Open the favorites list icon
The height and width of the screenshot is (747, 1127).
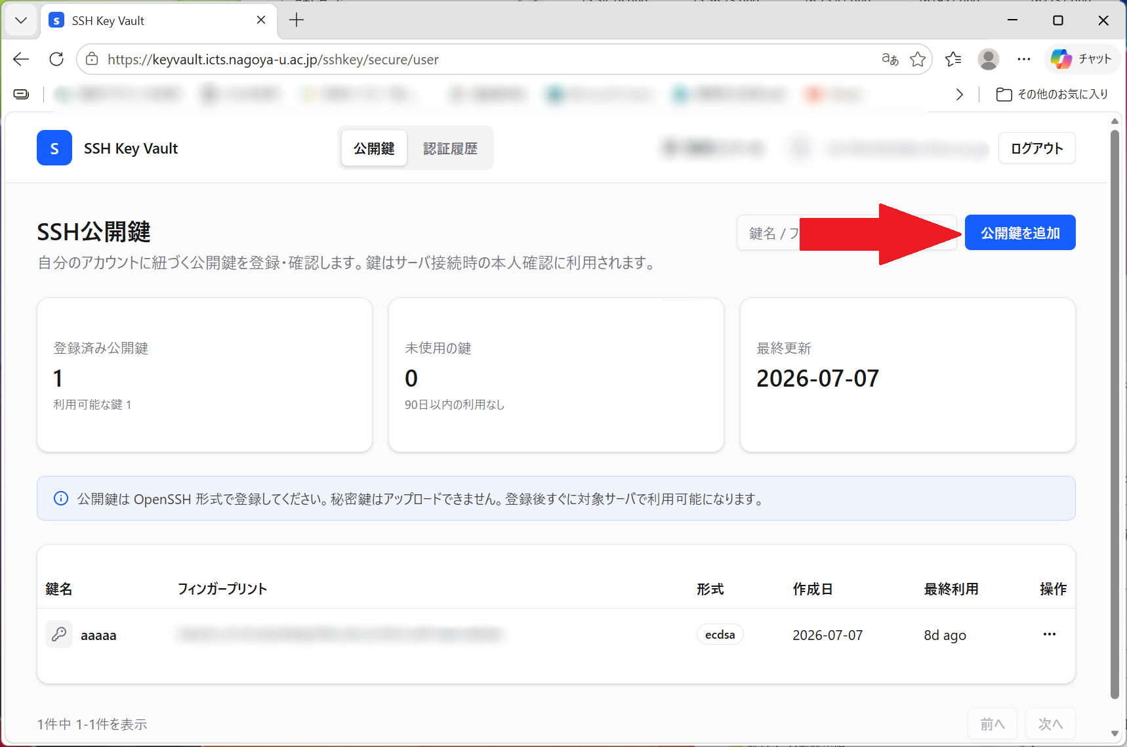tap(953, 59)
